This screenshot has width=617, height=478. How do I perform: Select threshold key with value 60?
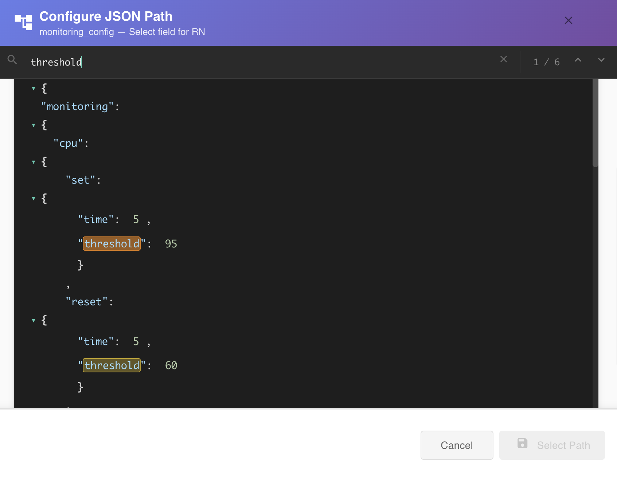click(x=112, y=365)
